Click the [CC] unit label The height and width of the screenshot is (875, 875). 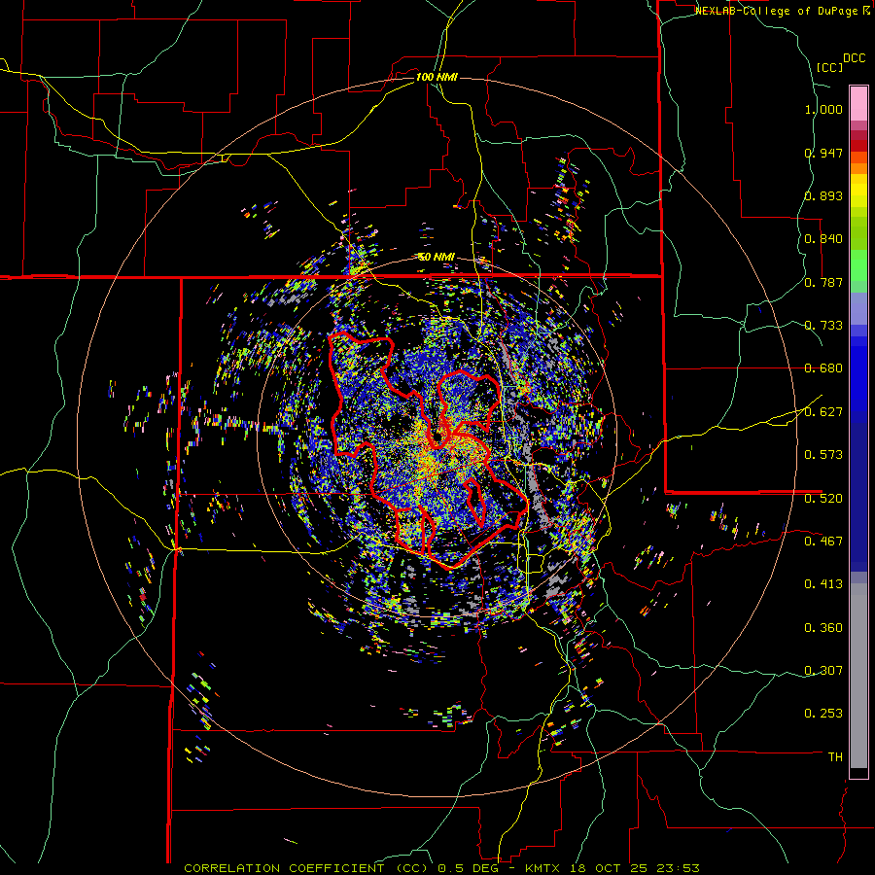[829, 67]
